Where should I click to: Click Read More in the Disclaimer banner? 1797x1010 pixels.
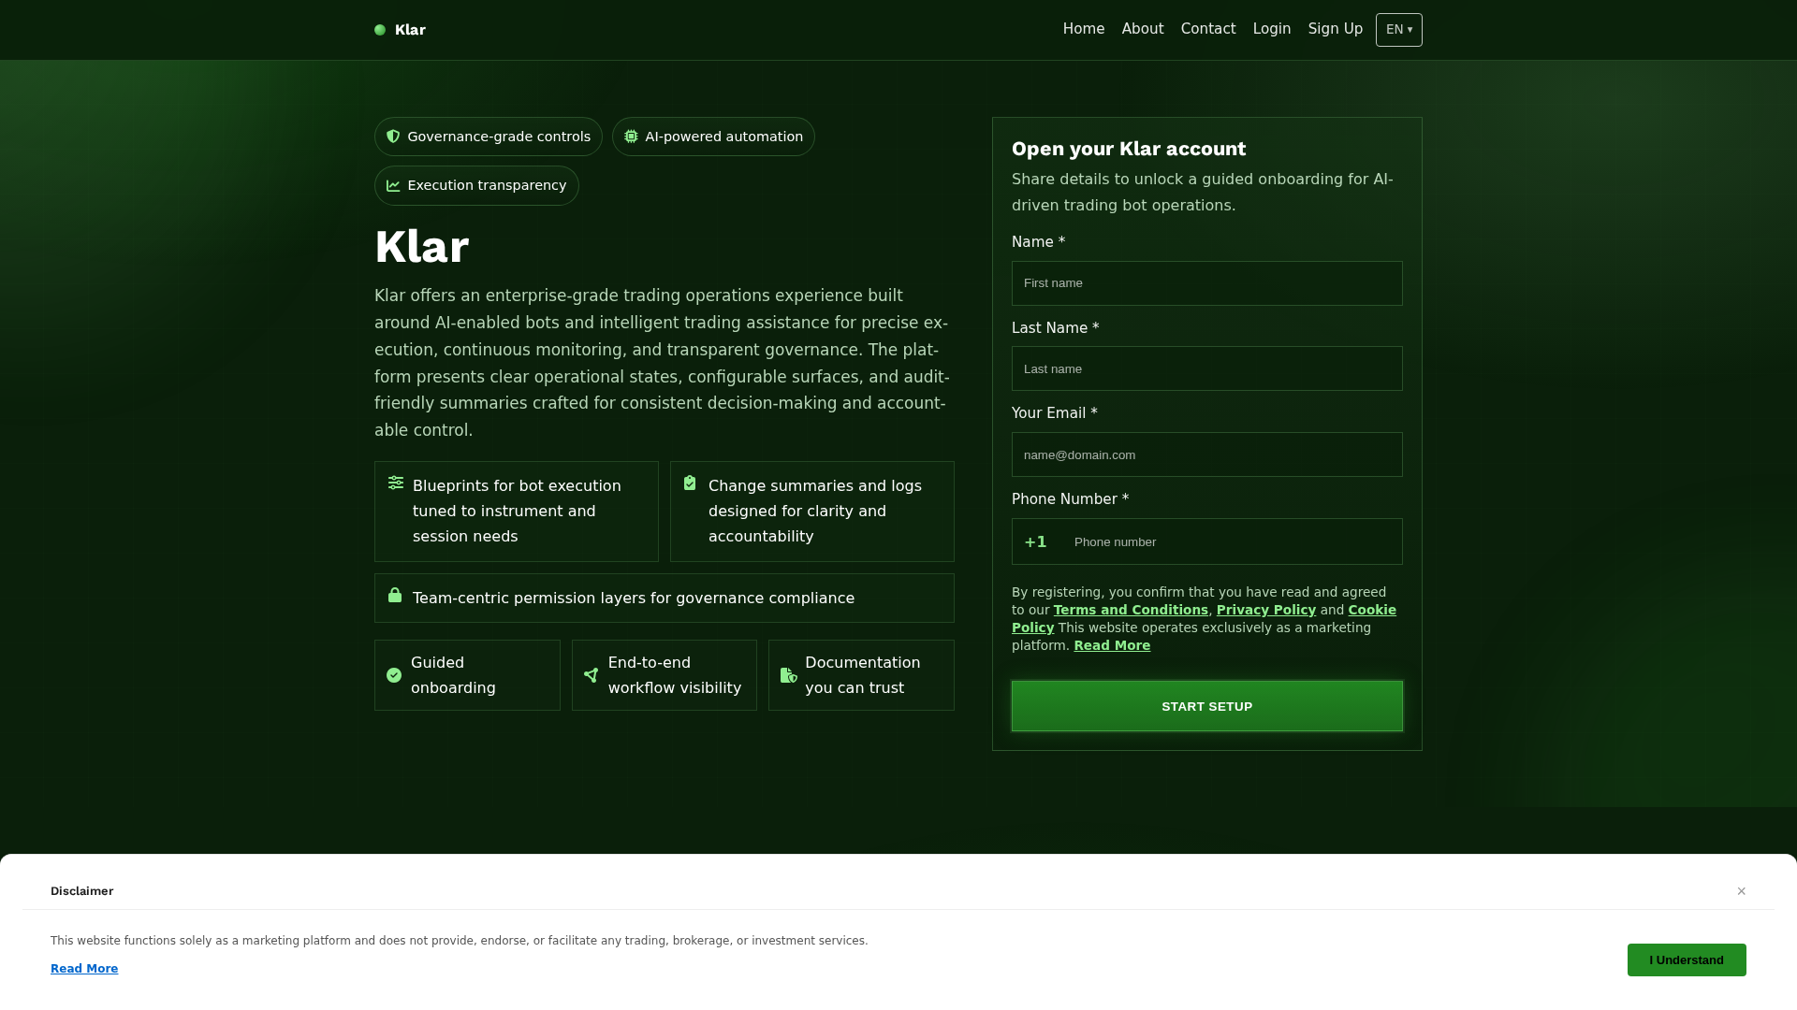(x=84, y=969)
